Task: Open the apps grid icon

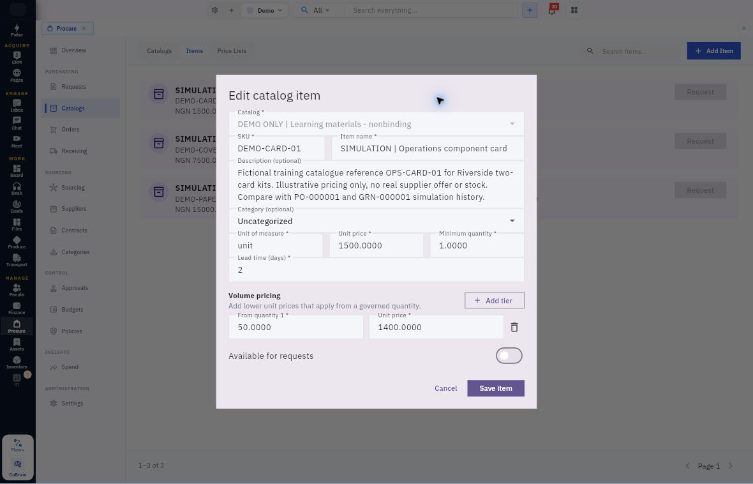Action: (x=574, y=10)
